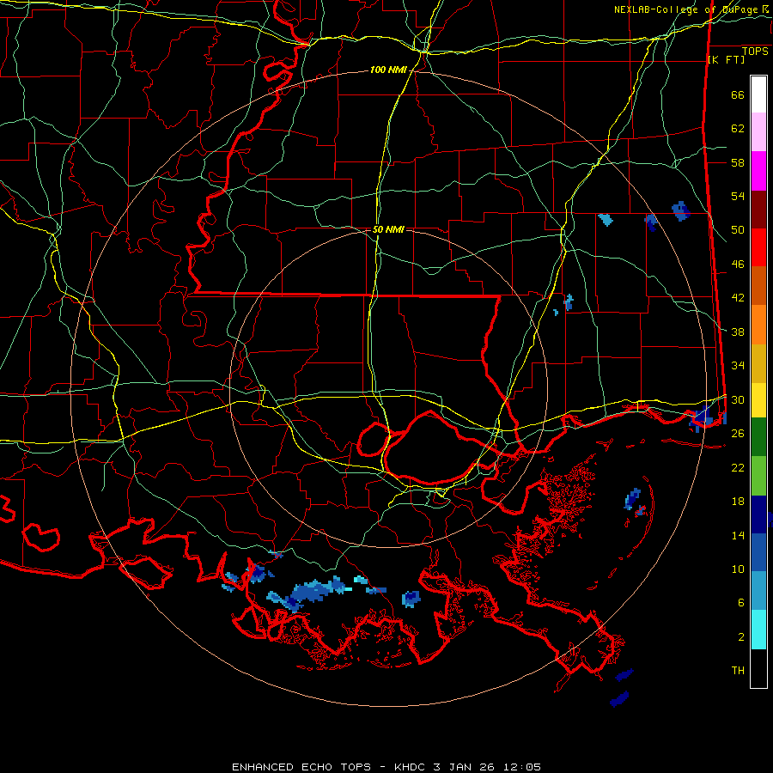The image size is (773, 773).
Task: Click the legend value 22
Action: [x=738, y=467]
